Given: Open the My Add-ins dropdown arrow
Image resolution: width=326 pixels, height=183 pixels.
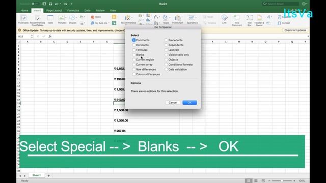Looking at the screenshot, I should click(x=108, y=23).
